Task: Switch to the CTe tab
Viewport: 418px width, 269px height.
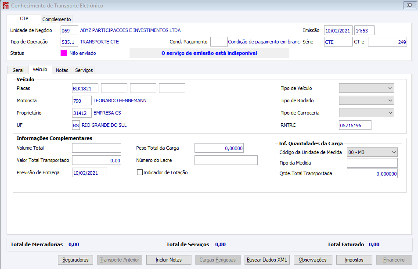Action: pyautogui.click(x=24, y=18)
